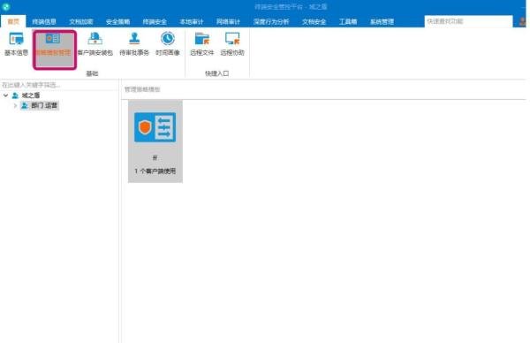Viewport: 530px width, 343px height.
Task: Click the 快捷入口 group label
Action: coord(217,73)
